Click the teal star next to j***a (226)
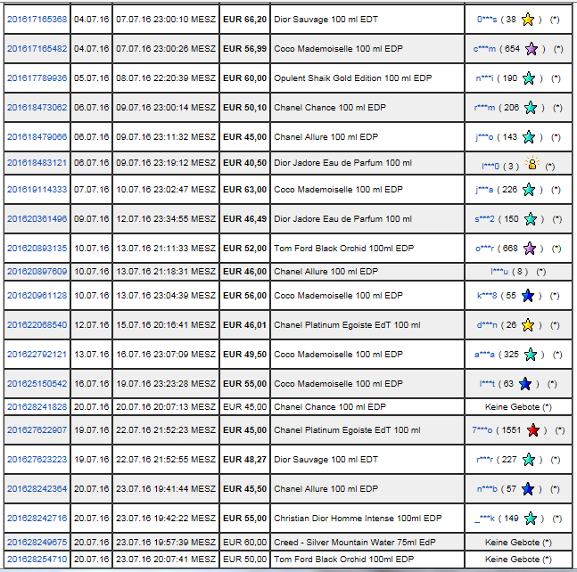This screenshot has width=577, height=572. pos(529,189)
